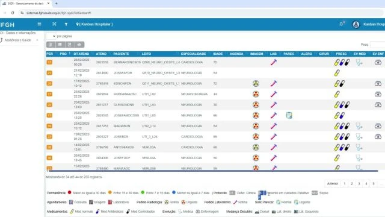
Task: Open DI - Dados e Informações sidebar item
Action: (18, 33)
